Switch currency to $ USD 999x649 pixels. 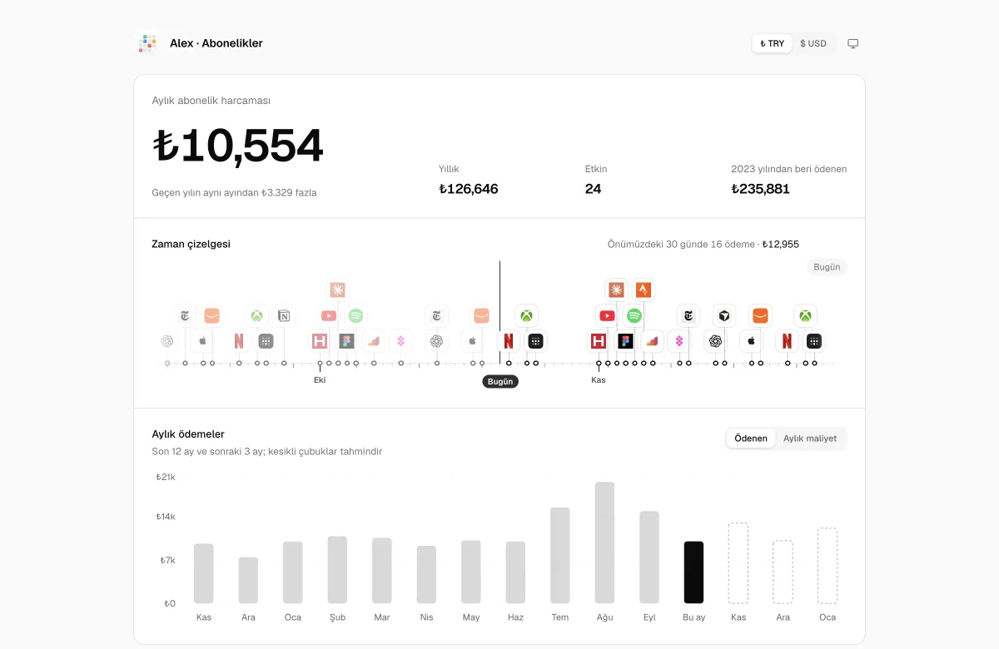(813, 43)
